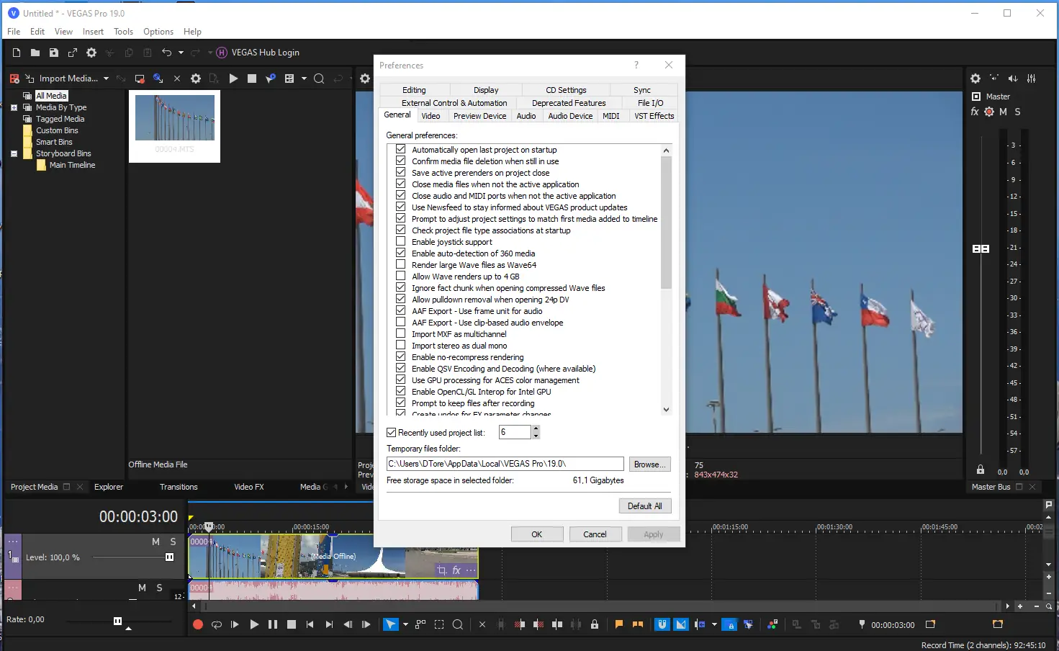Image resolution: width=1059 pixels, height=651 pixels.
Task: Click the Capture Video icon in Project Media
Action: coord(140,78)
